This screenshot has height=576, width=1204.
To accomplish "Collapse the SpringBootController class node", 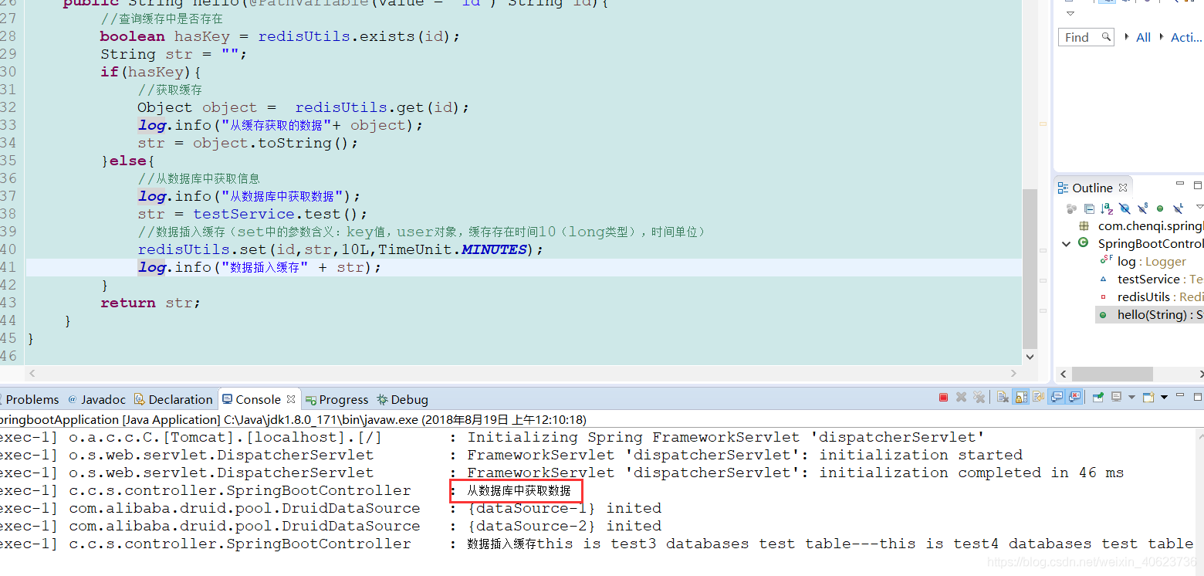I will (x=1067, y=243).
